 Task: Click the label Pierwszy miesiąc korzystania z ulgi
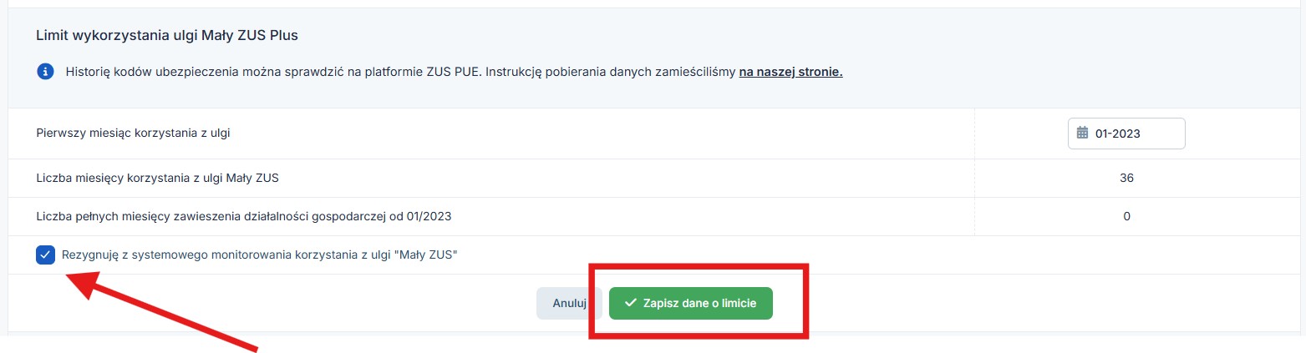point(135,134)
